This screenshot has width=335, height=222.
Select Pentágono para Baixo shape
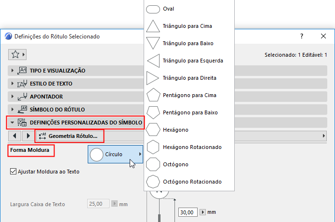point(189,112)
